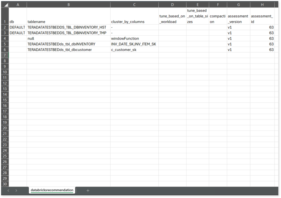Viewport: 281px width, 198px height.
Task: Click the 'tablename' header cell
Action: click(68, 16)
